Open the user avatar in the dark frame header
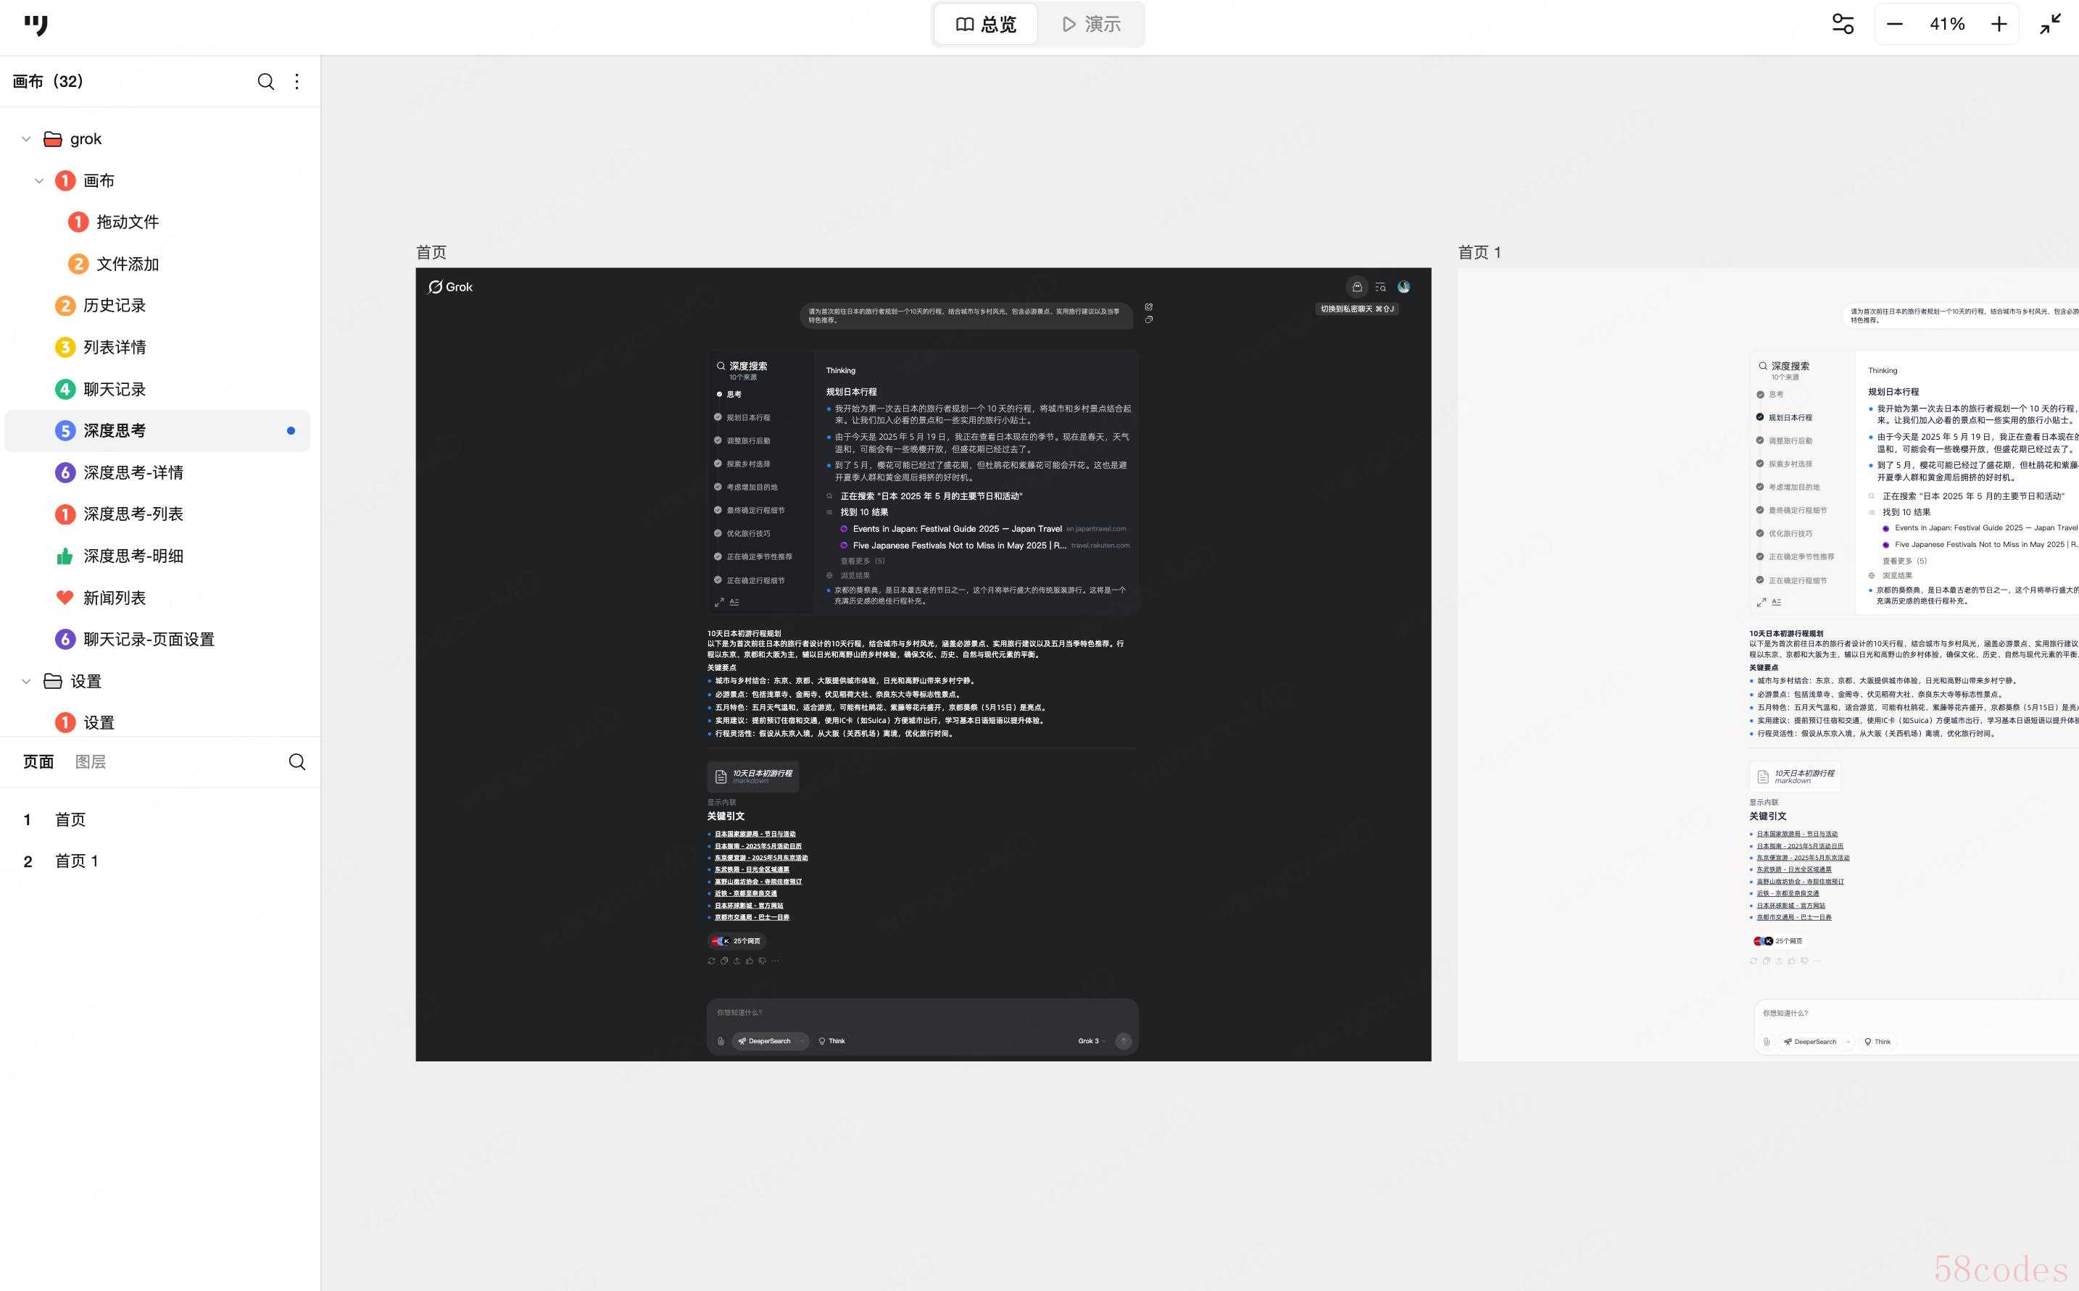The height and width of the screenshot is (1291, 2079). (1403, 287)
